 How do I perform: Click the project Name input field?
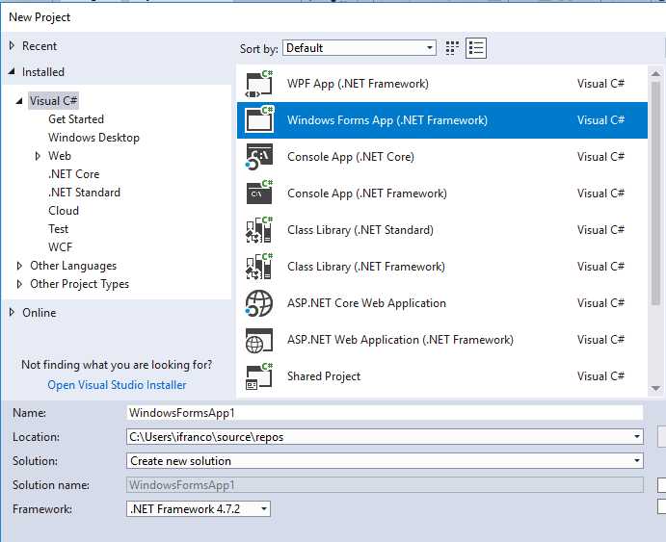click(385, 413)
